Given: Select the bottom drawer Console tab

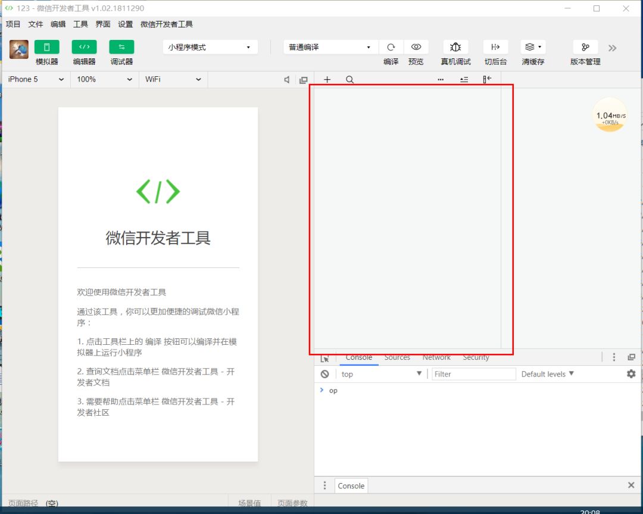Looking at the screenshot, I should (x=351, y=485).
